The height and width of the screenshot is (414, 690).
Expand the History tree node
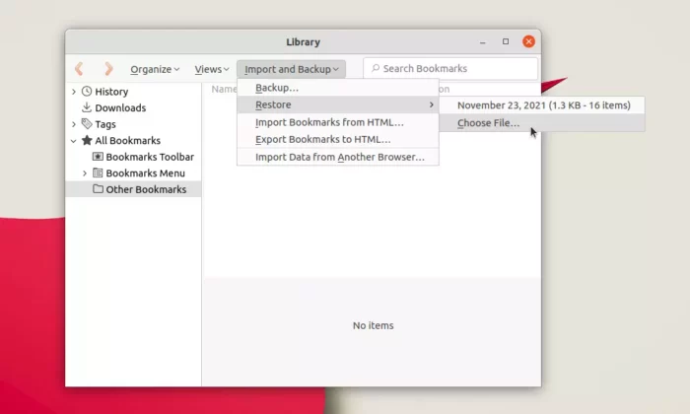pyautogui.click(x=74, y=92)
